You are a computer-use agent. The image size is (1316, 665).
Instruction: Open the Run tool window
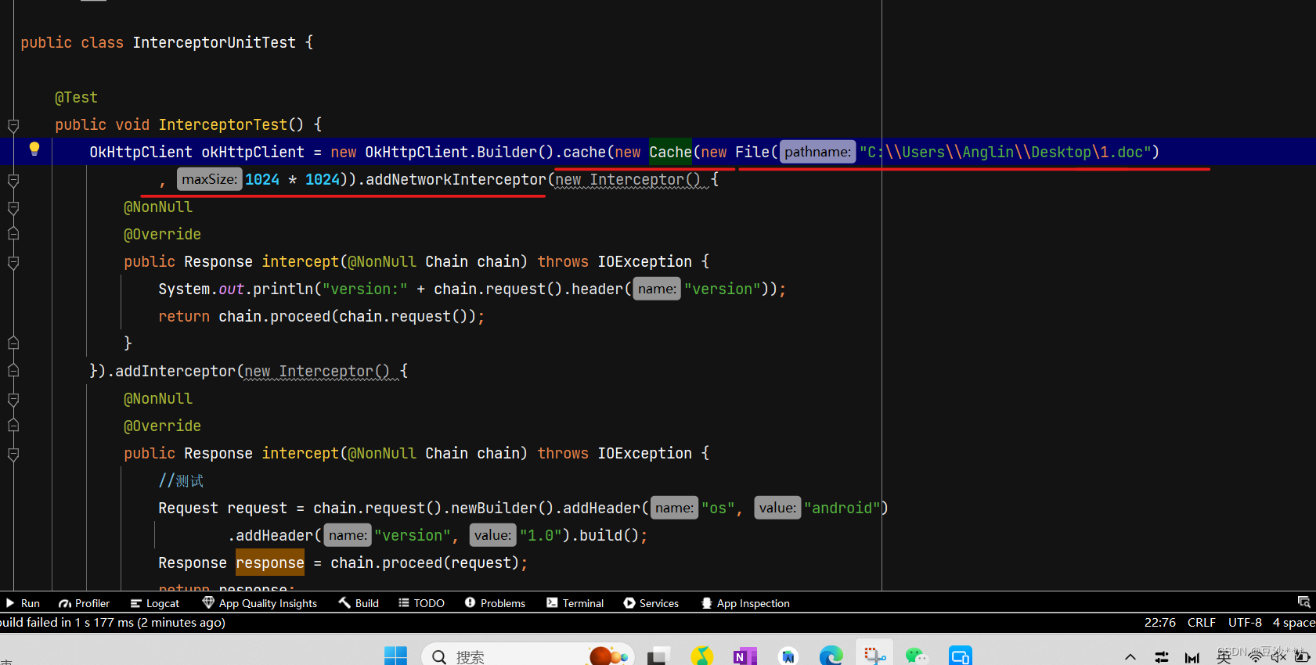click(23, 603)
